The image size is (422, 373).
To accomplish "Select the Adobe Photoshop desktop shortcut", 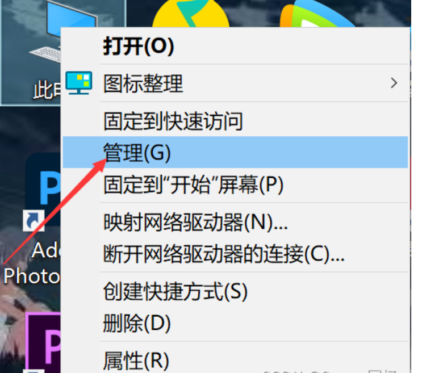I will (43, 190).
